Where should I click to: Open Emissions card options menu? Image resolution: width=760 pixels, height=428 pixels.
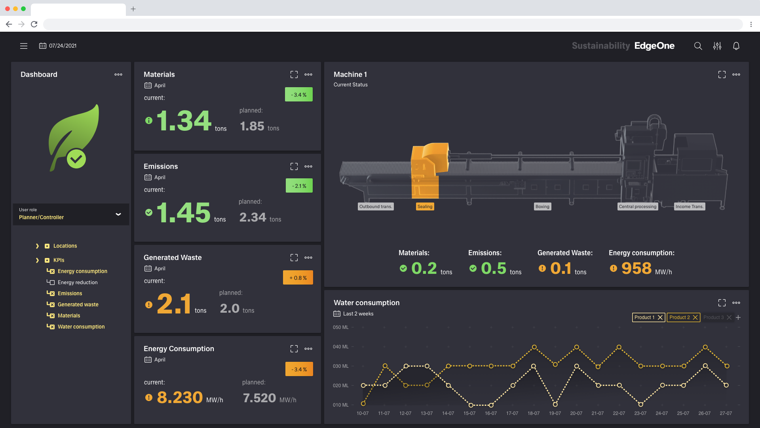308,166
